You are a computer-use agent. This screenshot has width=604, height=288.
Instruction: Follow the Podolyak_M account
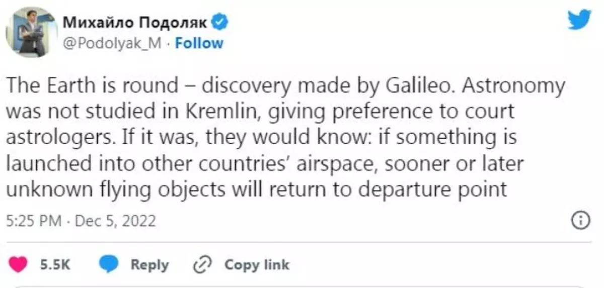199,43
